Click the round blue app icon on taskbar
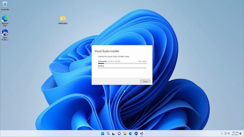This screenshot has height=137, width=244. tap(136, 134)
